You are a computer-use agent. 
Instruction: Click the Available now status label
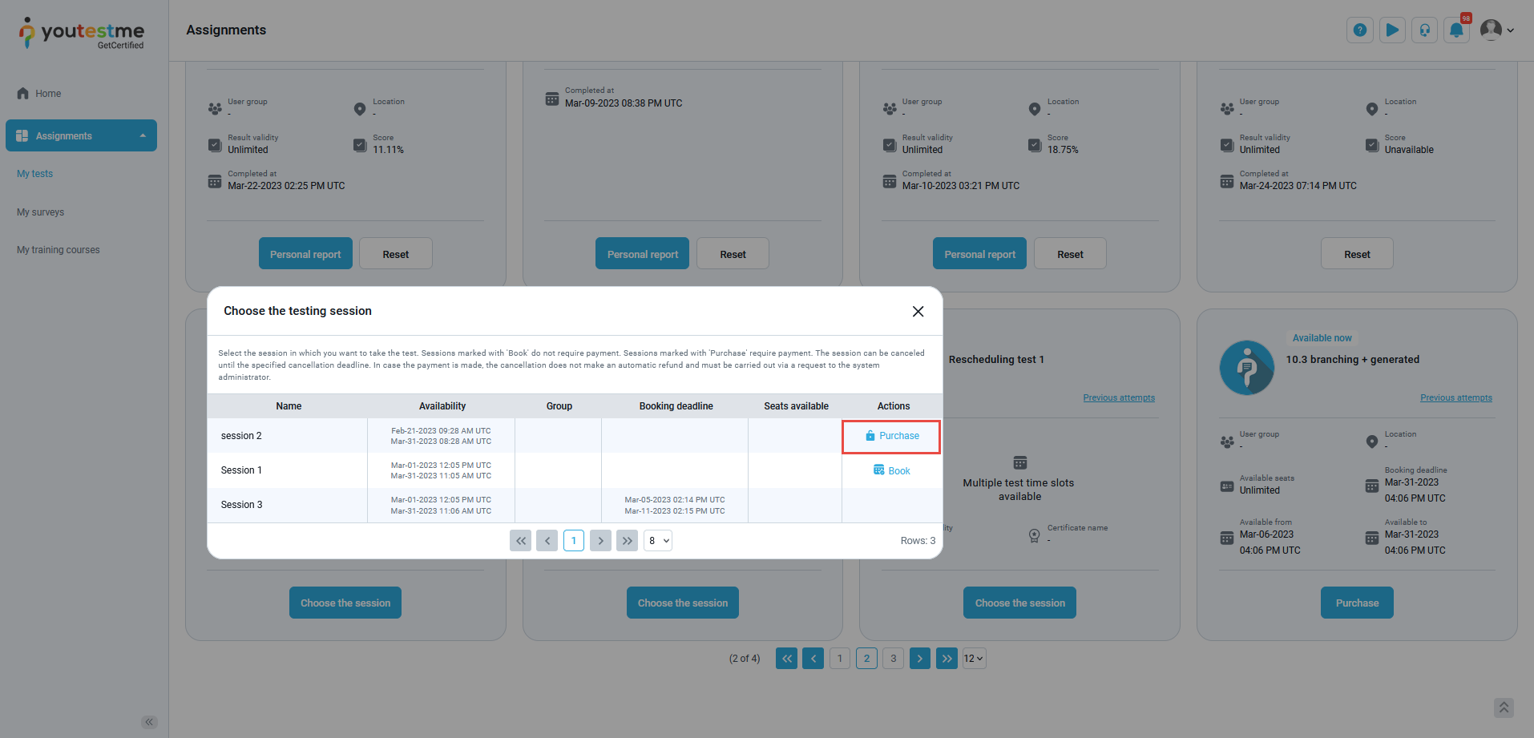click(1322, 338)
